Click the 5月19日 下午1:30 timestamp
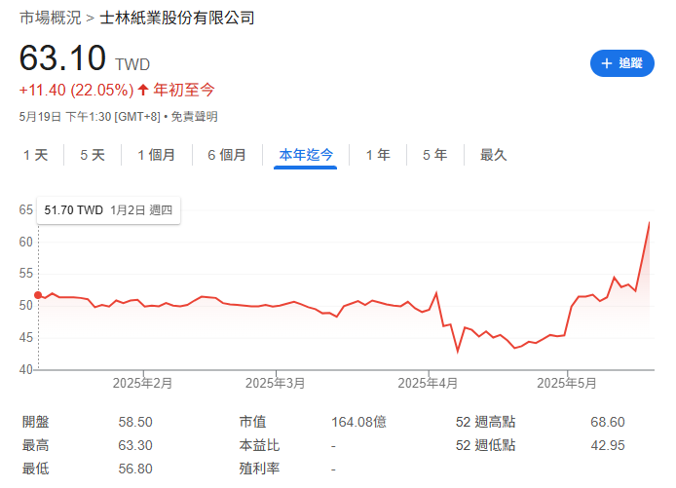Image resolution: width=676 pixels, height=488 pixels. (90, 116)
